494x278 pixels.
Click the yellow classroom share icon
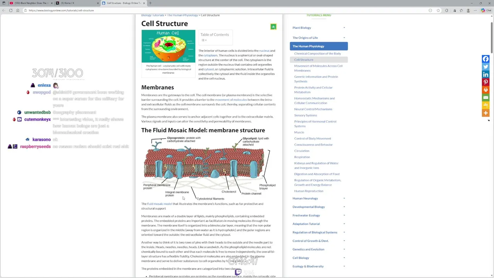click(486, 105)
